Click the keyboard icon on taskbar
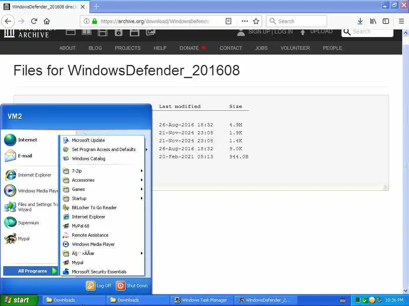Image resolution: width=409 pixels, height=306 pixels. pos(343,300)
